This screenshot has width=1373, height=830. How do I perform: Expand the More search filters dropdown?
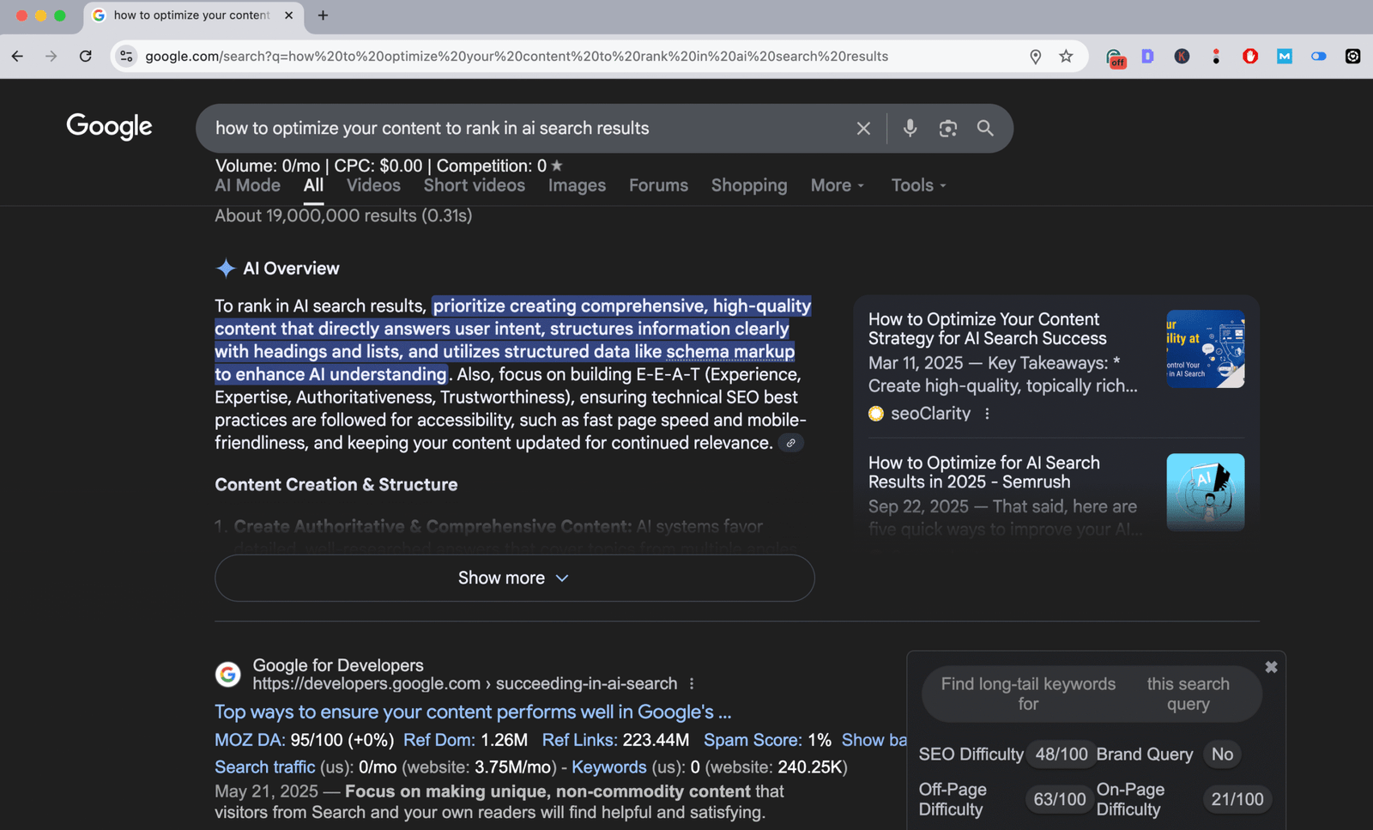837,185
